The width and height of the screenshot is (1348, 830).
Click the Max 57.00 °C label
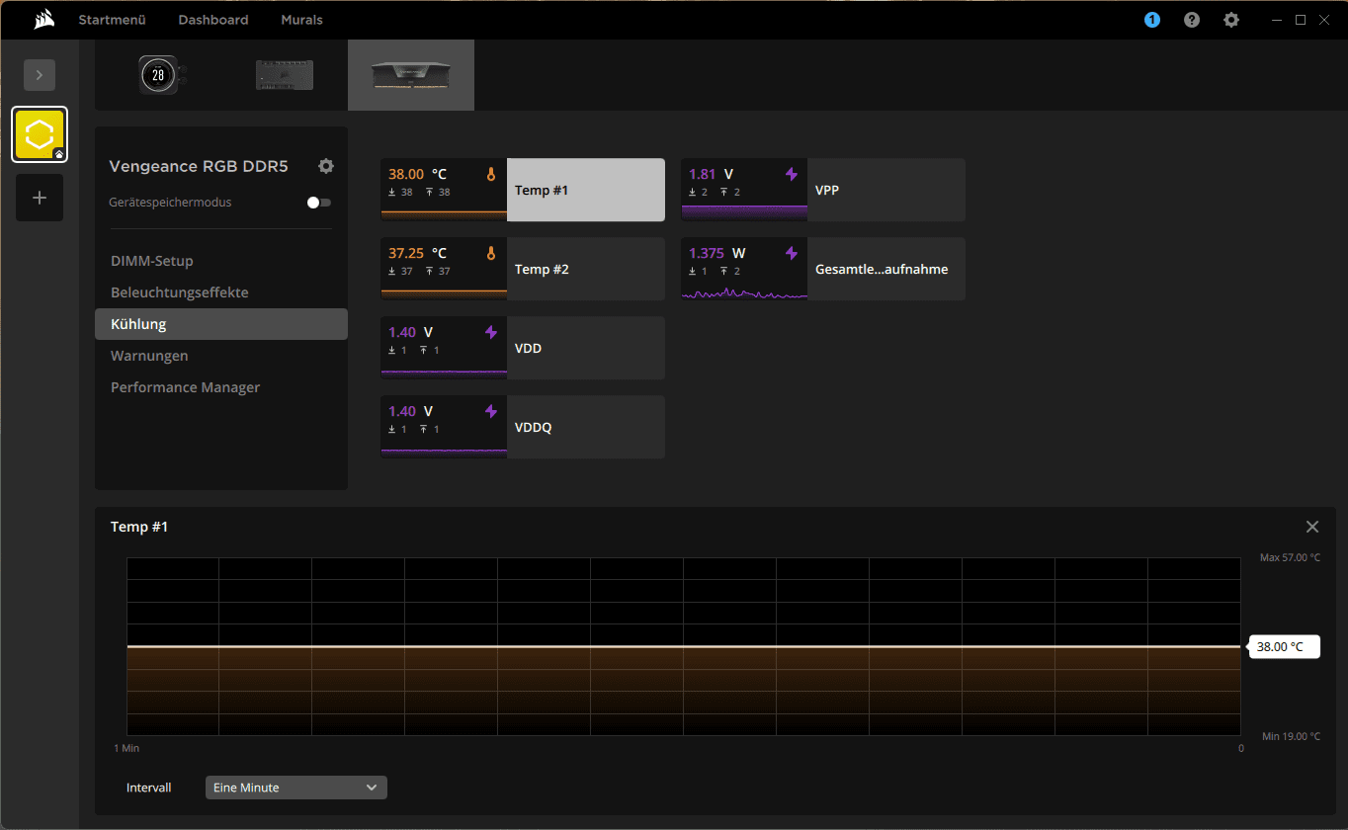click(x=1290, y=557)
